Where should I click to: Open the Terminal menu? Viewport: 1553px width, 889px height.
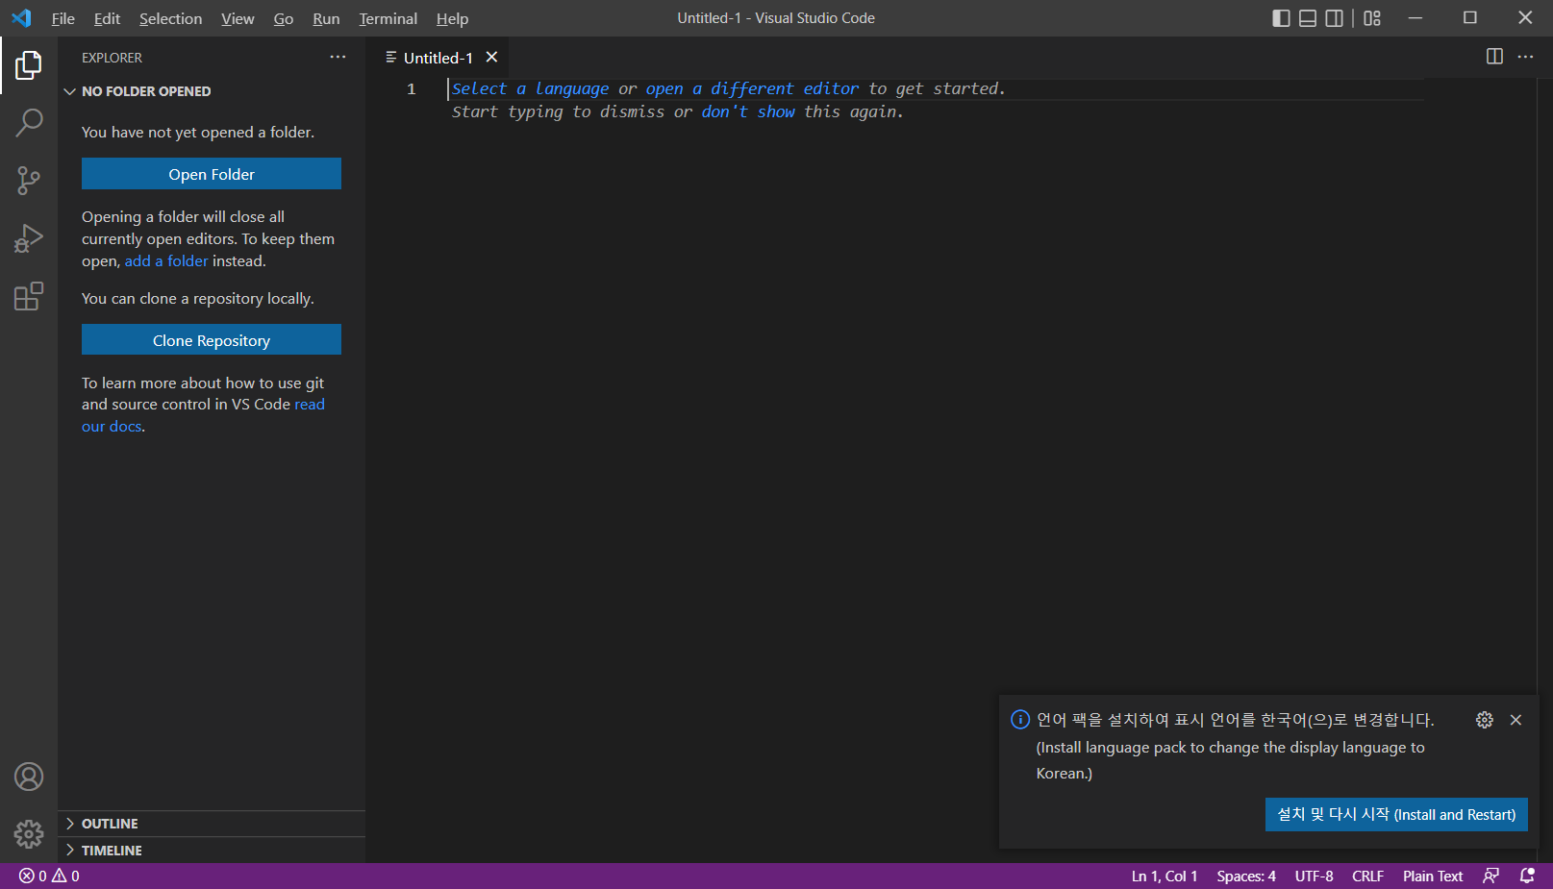388,18
